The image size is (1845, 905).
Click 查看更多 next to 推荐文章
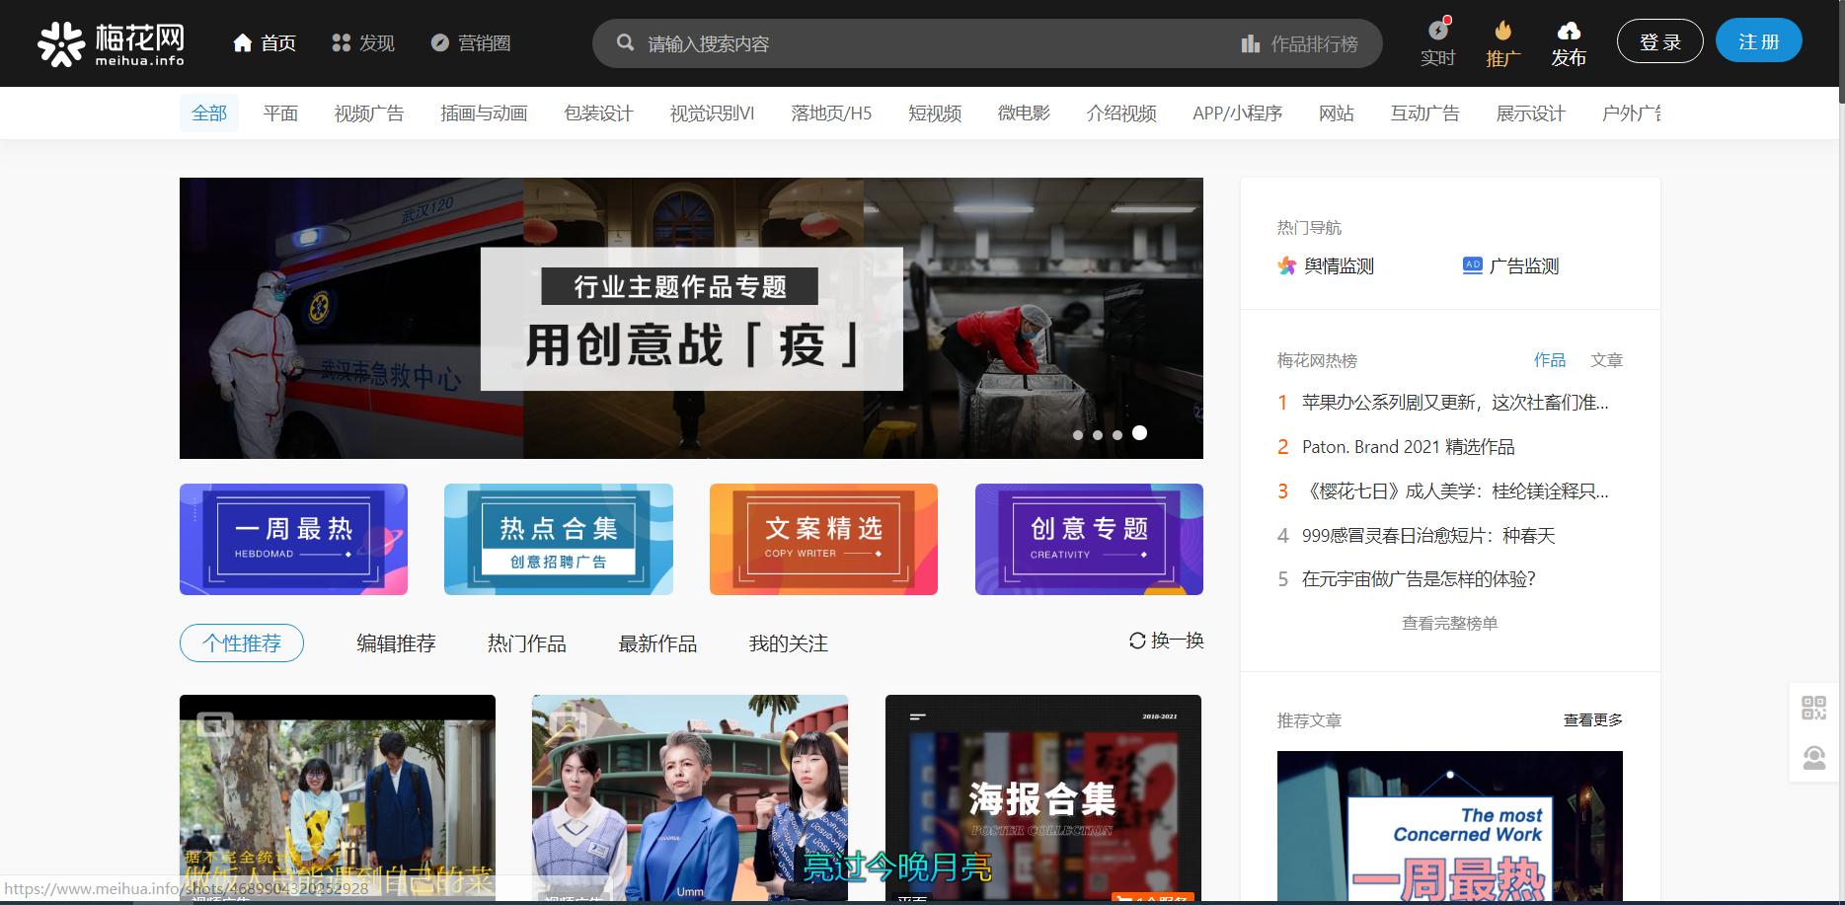pos(1590,720)
